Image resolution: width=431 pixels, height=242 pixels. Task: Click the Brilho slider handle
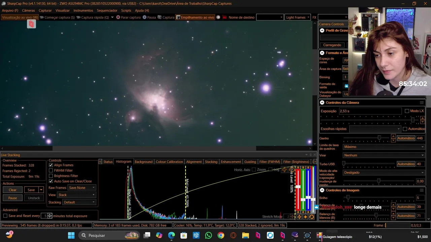(348, 198)
